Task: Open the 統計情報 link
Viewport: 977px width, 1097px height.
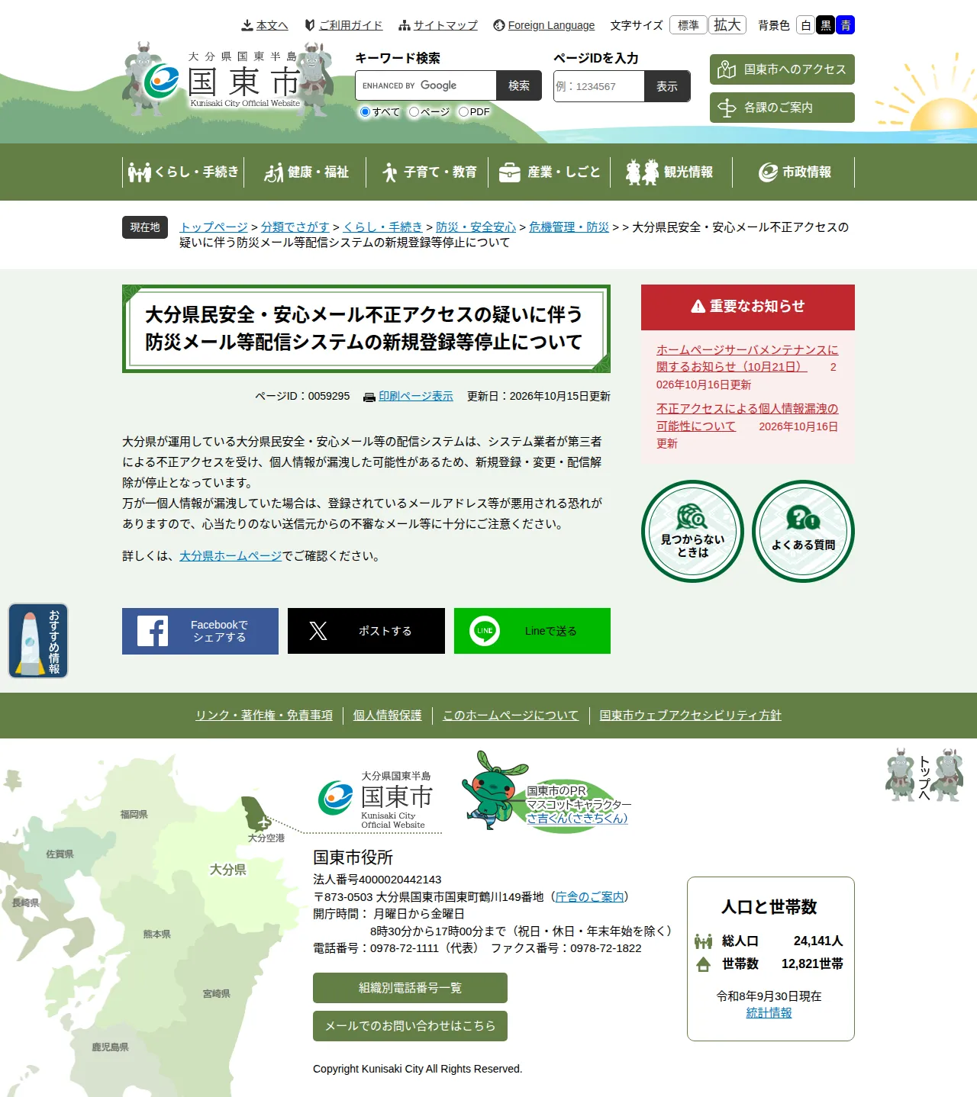Action: [769, 1013]
